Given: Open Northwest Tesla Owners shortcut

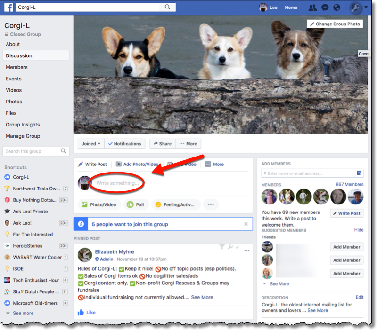Looking at the screenshot, I should (36, 189).
